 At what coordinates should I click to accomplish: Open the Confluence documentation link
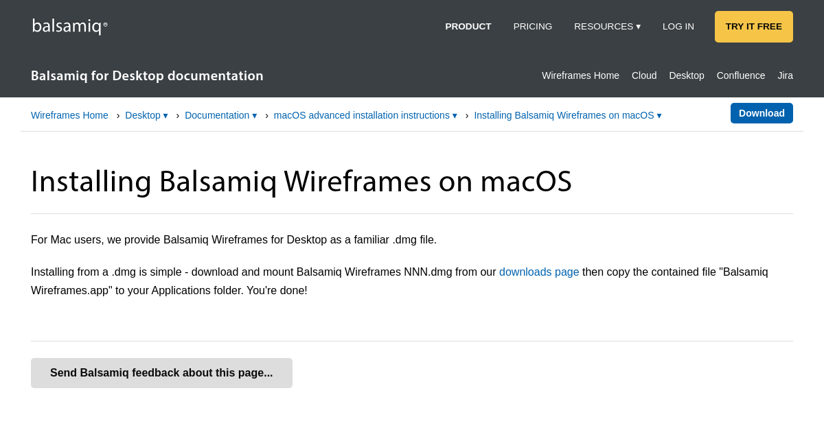[740, 75]
